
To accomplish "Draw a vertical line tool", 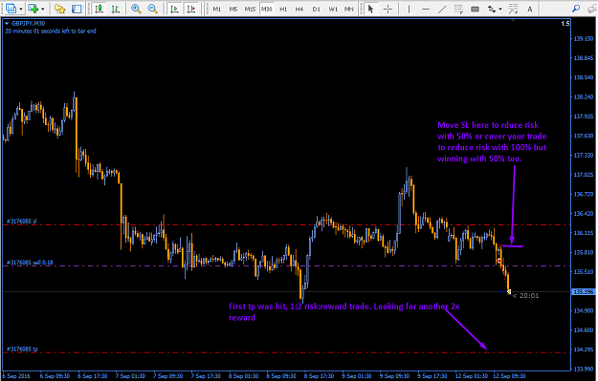I will pos(409,9).
